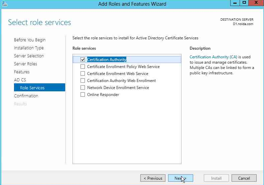Close the Add Roles and Features Wizard
Image resolution: width=264 pixels, height=185 pixels.
click(x=256, y=3)
